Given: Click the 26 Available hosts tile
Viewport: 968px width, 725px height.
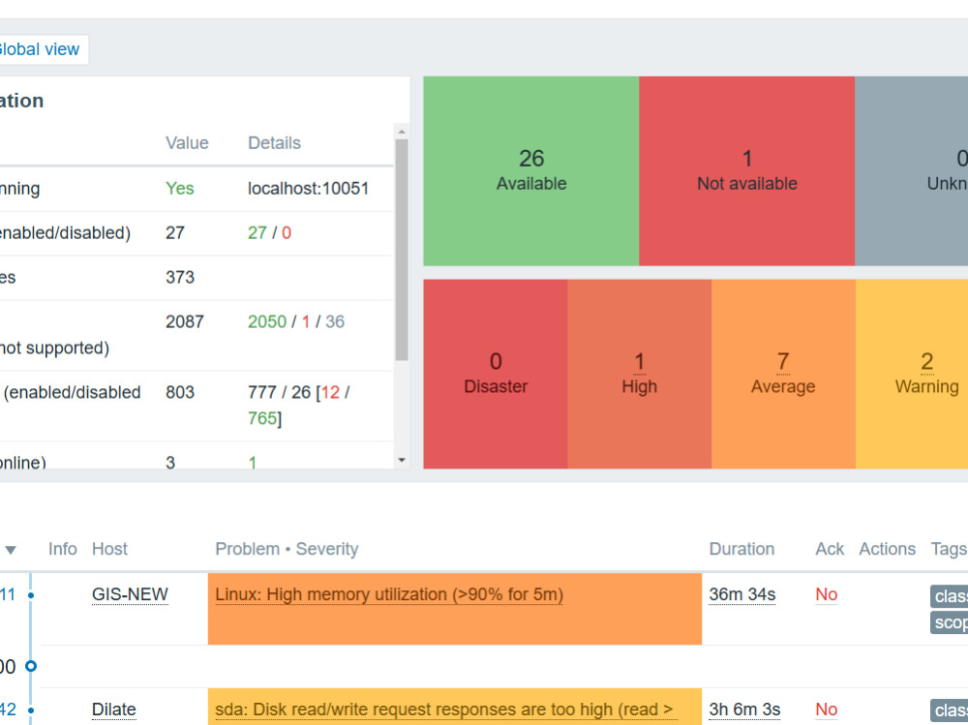Looking at the screenshot, I should 530,171.
